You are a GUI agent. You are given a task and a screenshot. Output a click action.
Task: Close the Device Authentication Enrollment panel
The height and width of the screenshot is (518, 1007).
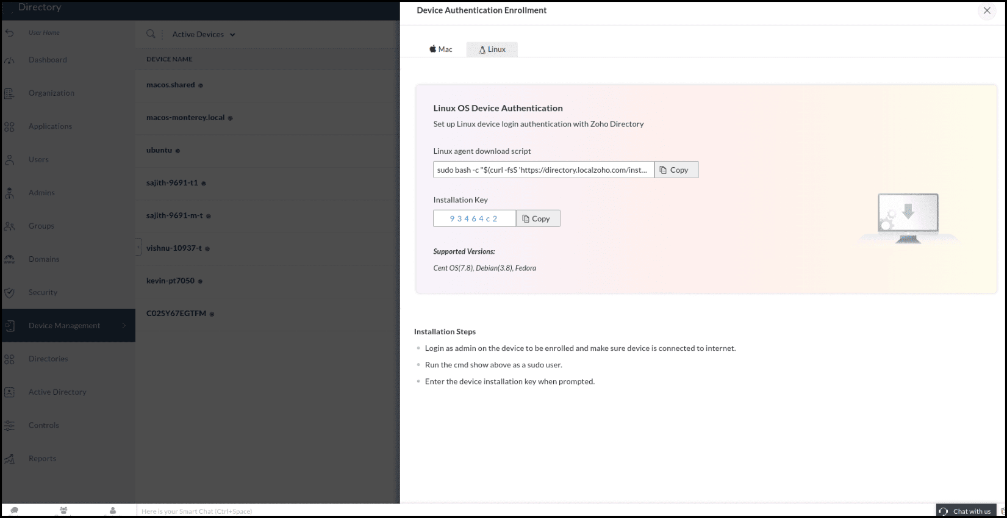click(x=987, y=11)
